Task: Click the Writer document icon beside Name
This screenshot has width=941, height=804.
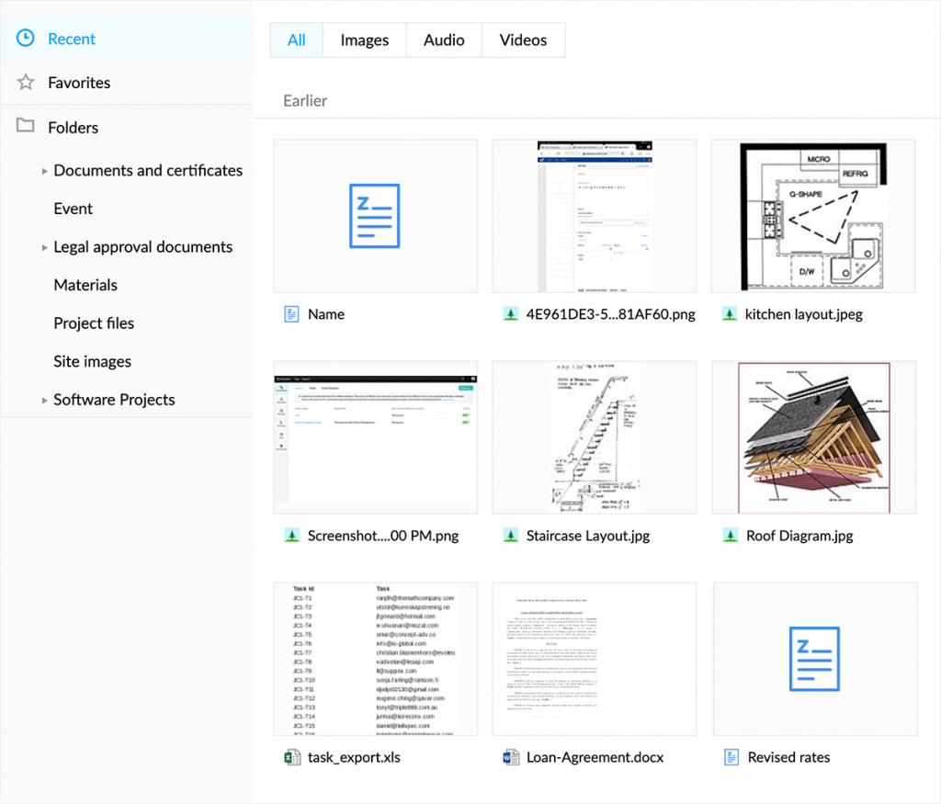Action: click(x=291, y=313)
